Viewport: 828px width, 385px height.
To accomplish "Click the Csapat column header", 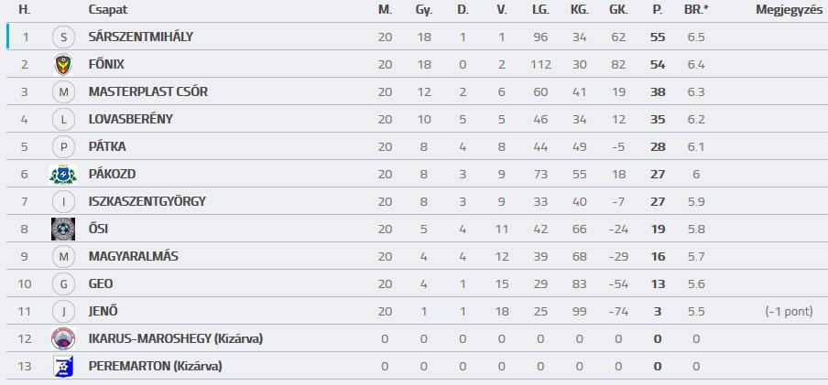I will point(108,9).
